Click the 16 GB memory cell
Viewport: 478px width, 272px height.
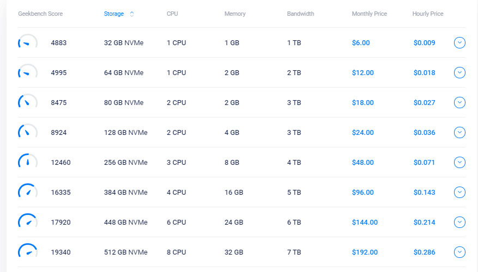tap(234, 192)
